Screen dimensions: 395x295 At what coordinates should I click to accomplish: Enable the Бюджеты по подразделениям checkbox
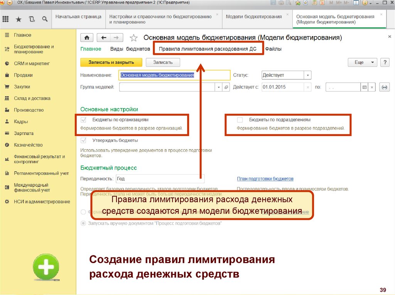[240, 120]
